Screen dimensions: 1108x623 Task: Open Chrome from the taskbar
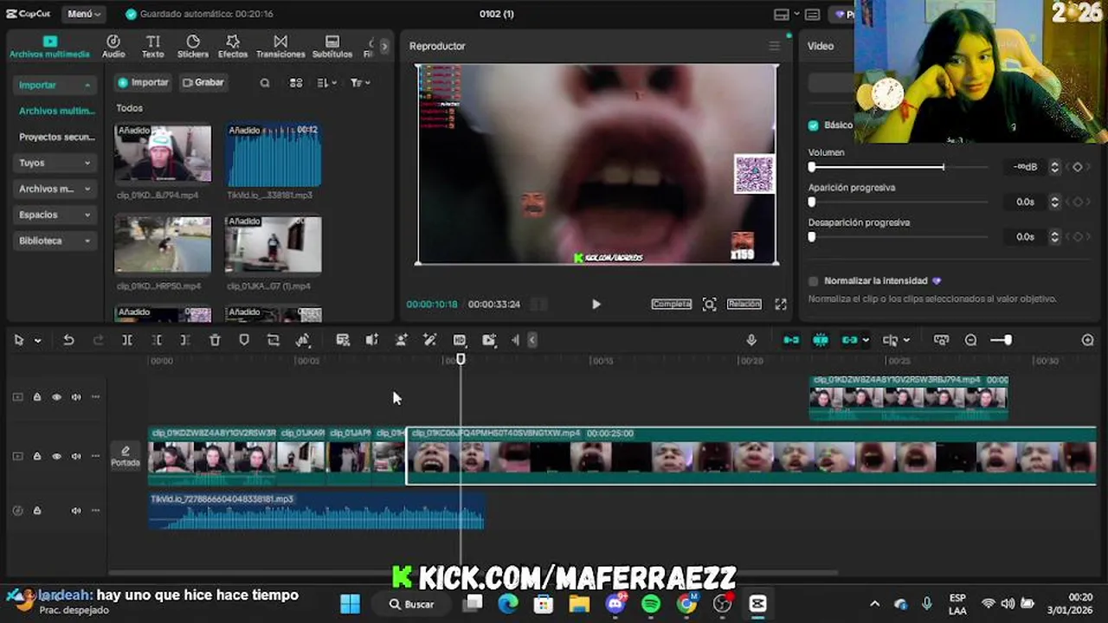point(686,604)
